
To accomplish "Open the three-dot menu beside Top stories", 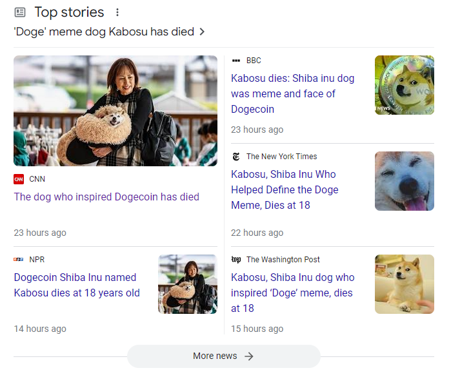I will (117, 12).
